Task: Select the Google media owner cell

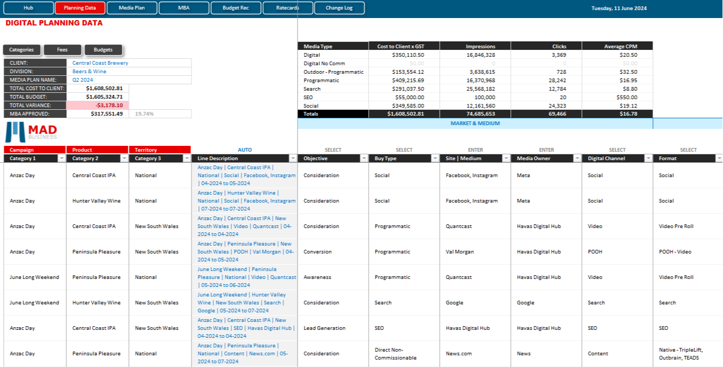Action: tap(546, 303)
